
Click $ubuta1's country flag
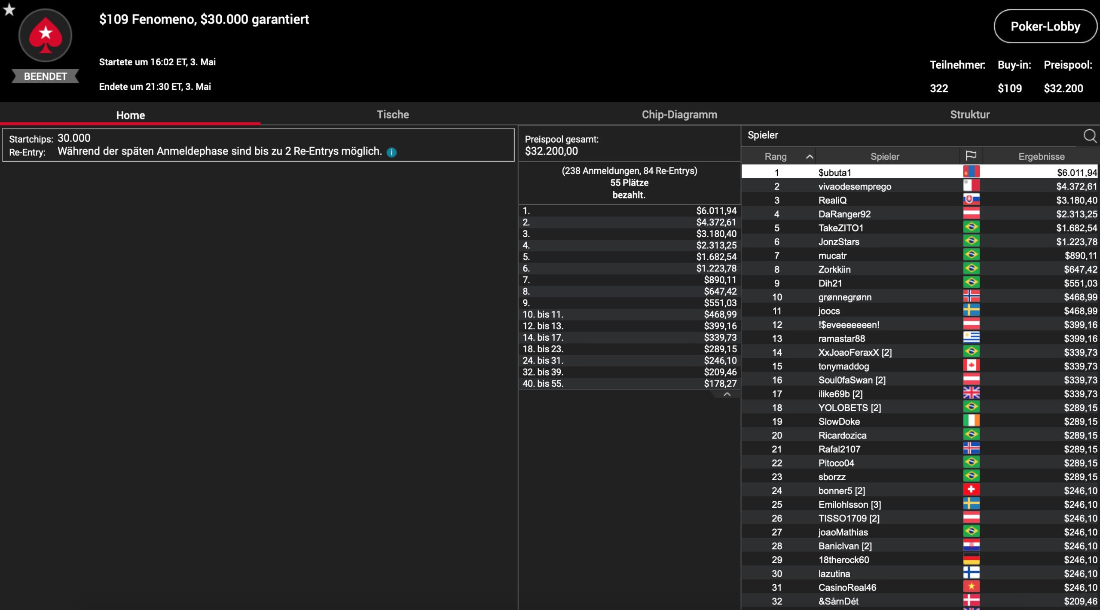(971, 172)
